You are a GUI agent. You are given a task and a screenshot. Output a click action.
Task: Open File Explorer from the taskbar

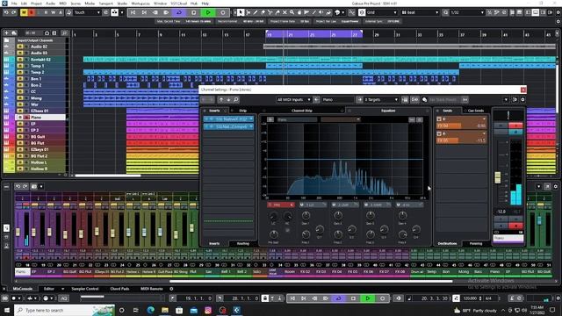[165, 310]
